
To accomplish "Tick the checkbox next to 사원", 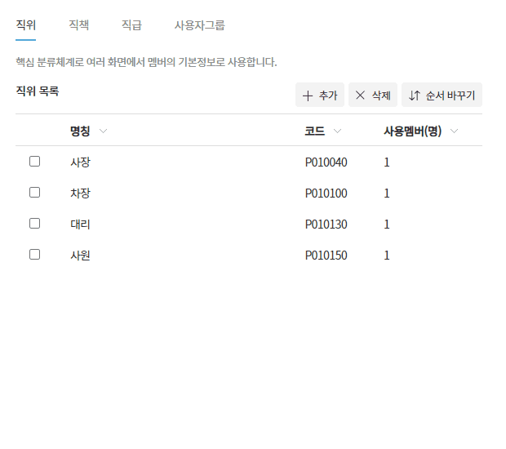I will pyautogui.click(x=34, y=255).
